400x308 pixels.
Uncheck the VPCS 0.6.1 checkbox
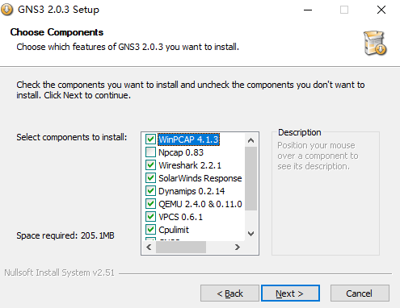(150, 217)
